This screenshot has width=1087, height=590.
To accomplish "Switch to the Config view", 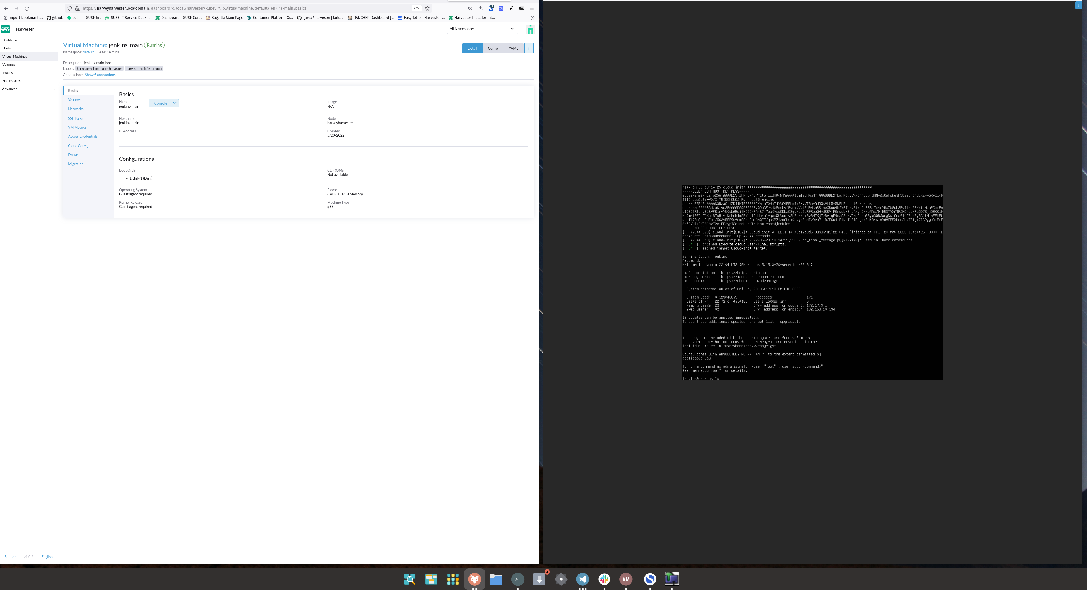I will coord(493,49).
